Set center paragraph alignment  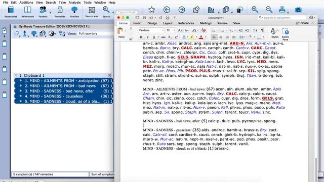(221, 37)
